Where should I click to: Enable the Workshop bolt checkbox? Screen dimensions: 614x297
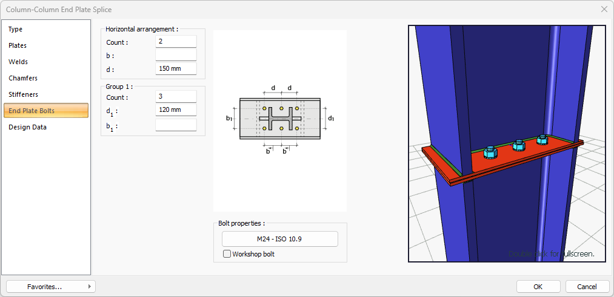227,254
